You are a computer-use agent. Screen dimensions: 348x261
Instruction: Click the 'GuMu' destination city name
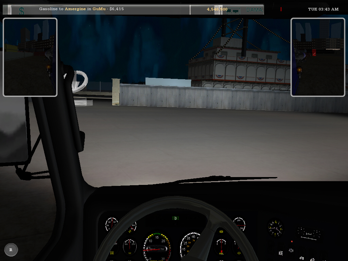[x=99, y=9]
